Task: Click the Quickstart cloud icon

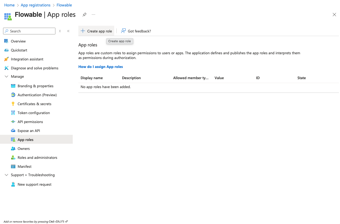Action: [6, 50]
